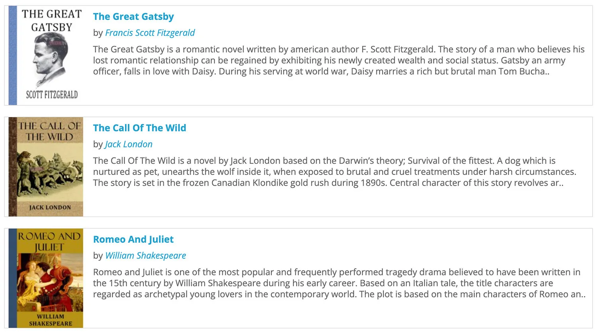Viewport: 597px width, 332px height.
Task: Go to William Shakespeare author link
Action: 146,256
